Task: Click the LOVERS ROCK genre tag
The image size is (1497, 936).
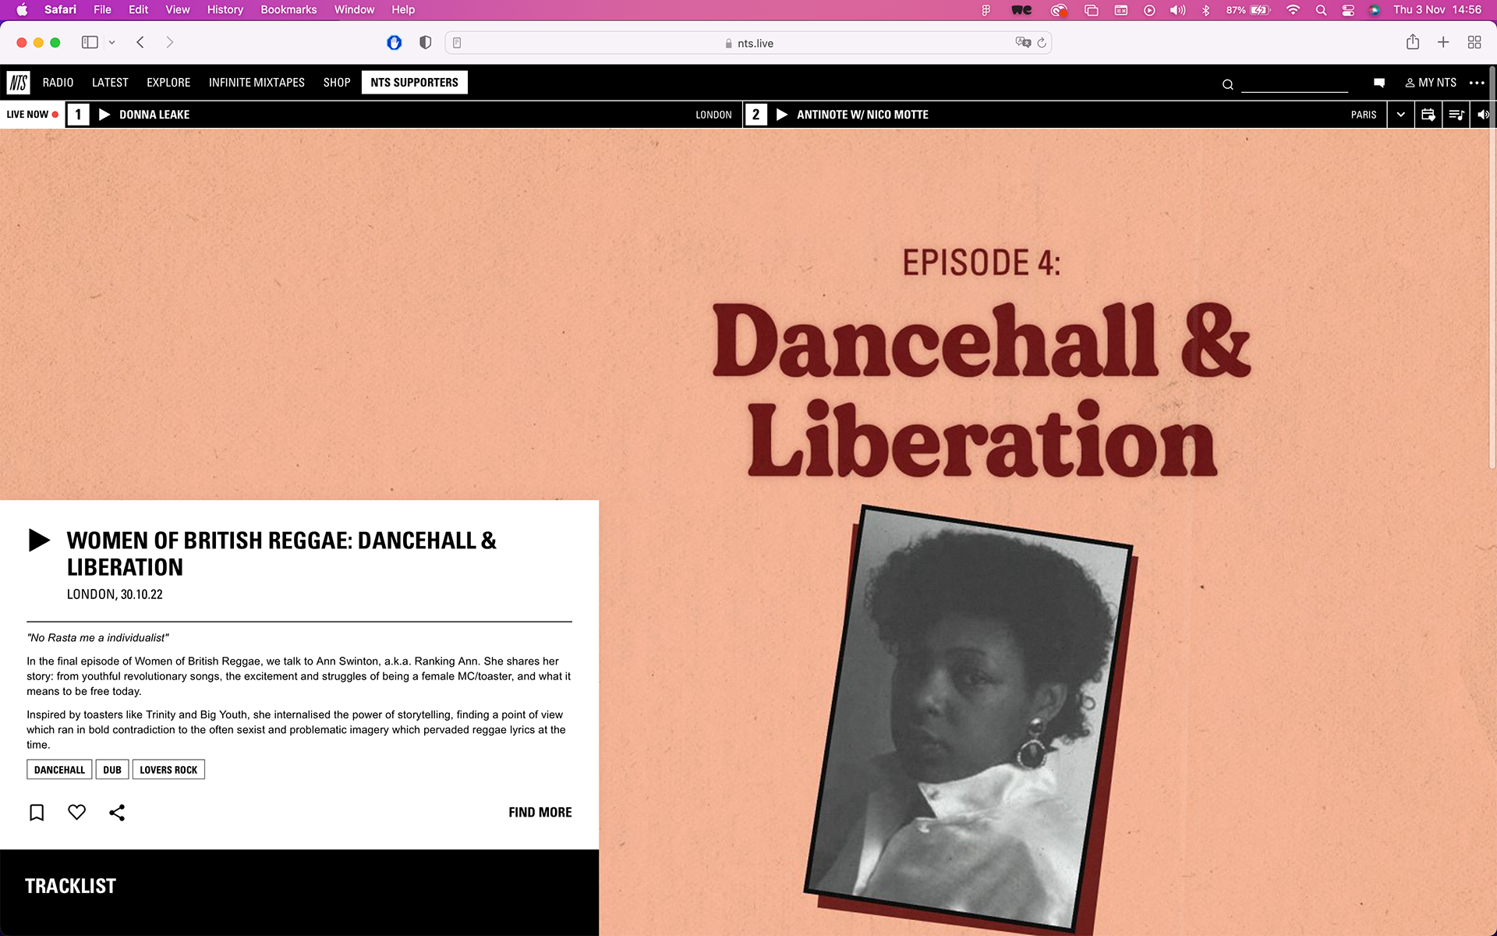Action: tap(168, 770)
